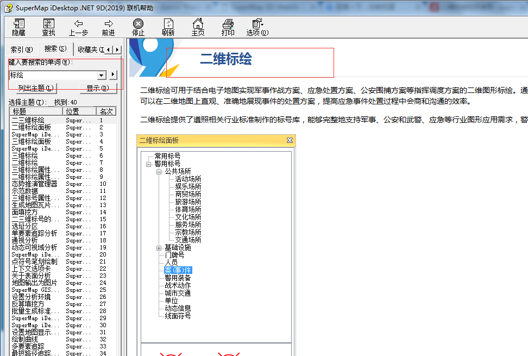Select the 选址分区 search result
The width and height of the screenshot is (528, 356).
pyautogui.click(x=24, y=226)
